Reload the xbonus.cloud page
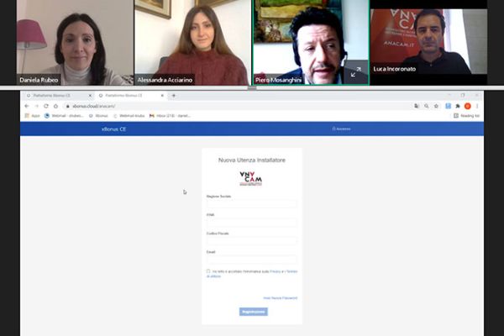The width and height of the screenshot is (504, 336). [46, 106]
